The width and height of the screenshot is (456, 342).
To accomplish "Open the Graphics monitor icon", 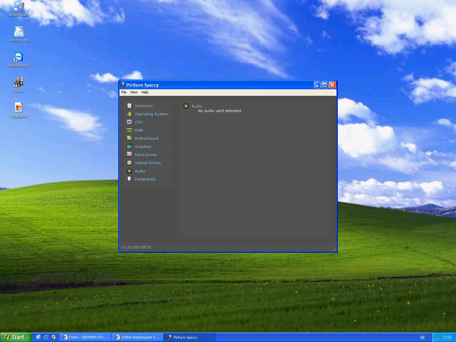I will [x=129, y=146].
